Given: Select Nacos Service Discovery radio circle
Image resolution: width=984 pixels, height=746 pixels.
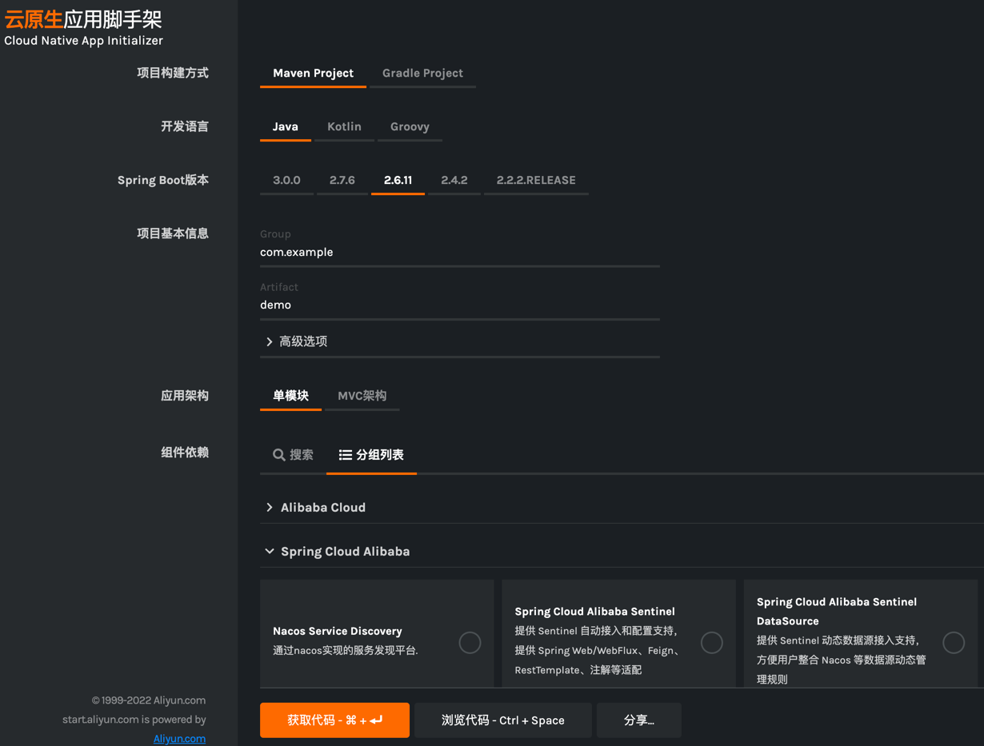Looking at the screenshot, I should click(470, 642).
